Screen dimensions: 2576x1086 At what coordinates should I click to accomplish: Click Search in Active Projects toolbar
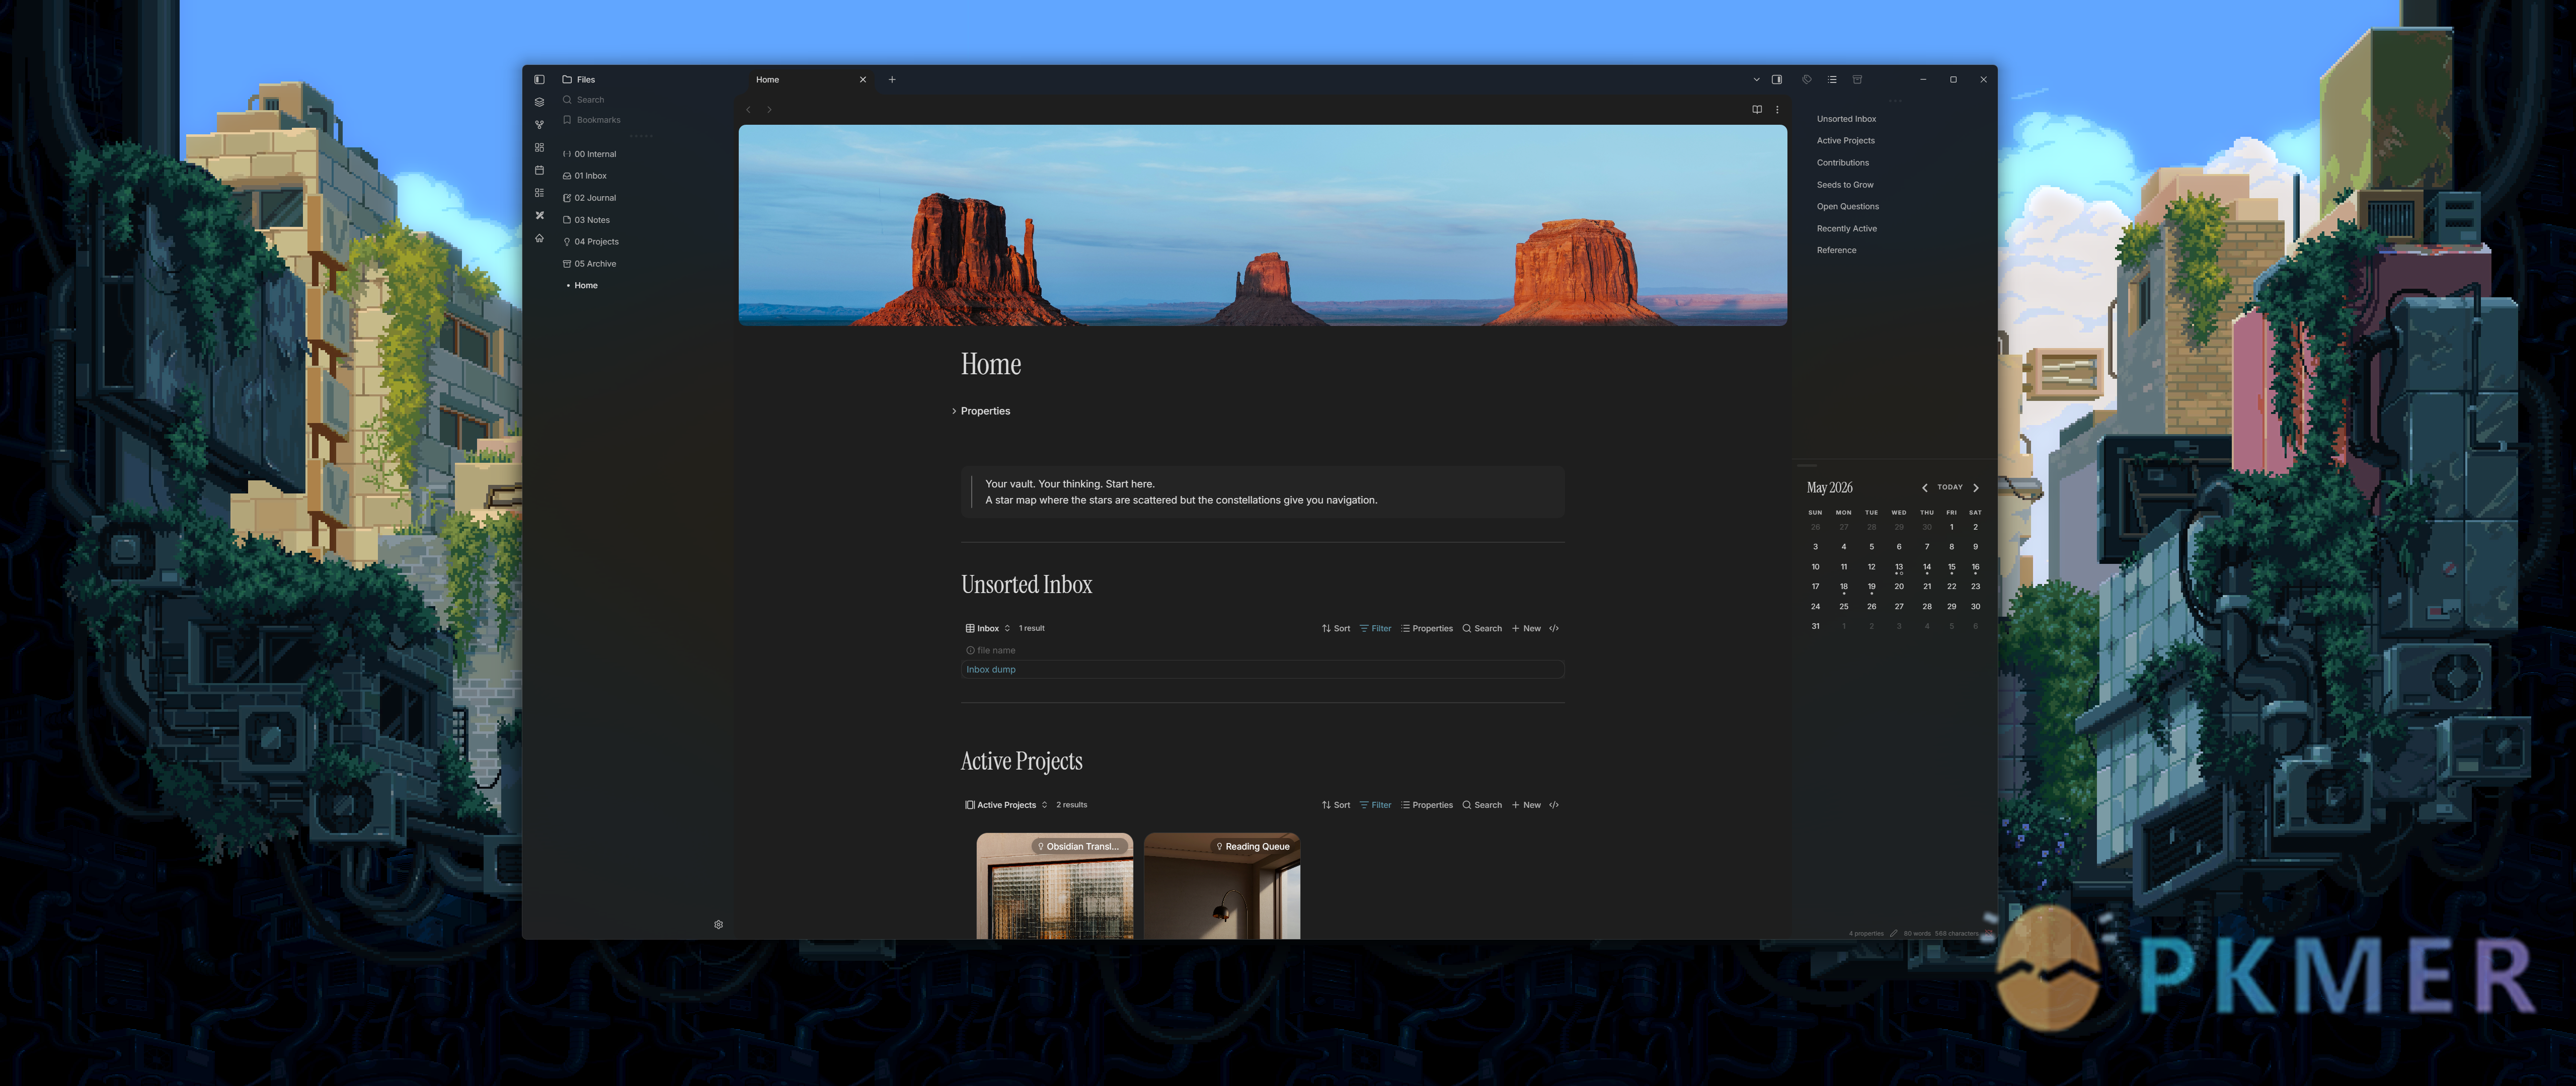coord(1482,805)
